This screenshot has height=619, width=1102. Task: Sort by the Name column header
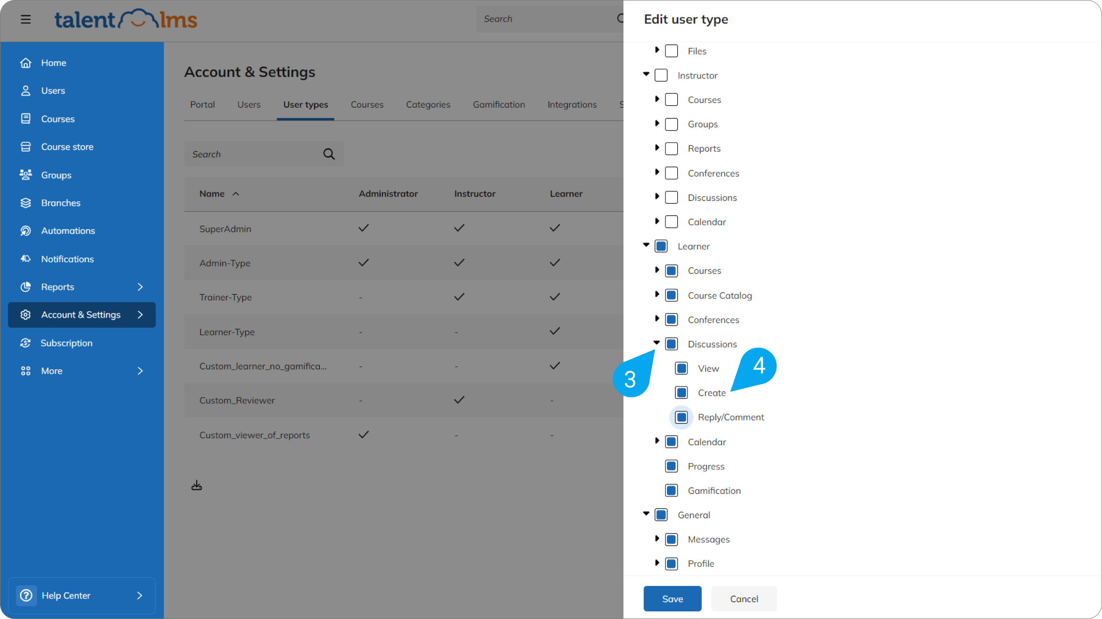point(219,194)
